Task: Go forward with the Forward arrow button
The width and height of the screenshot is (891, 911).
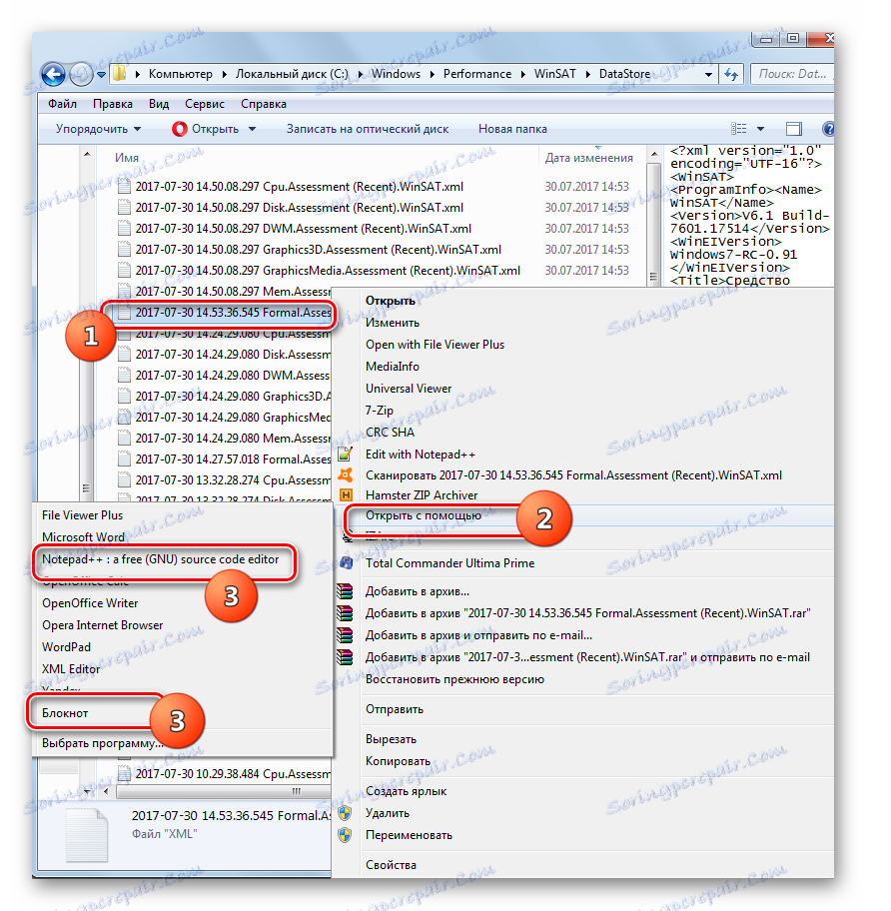Action: [x=80, y=74]
